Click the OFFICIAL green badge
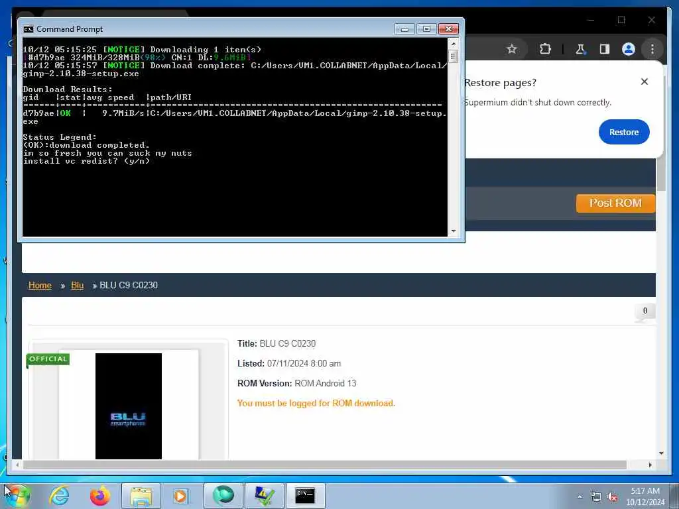 coord(48,359)
